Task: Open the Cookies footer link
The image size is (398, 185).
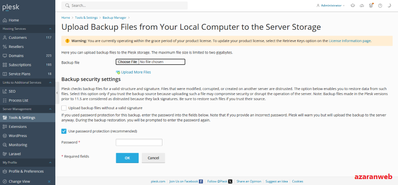Action: pos(297,181)
